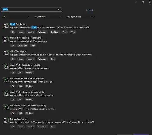Viewport: 152px width, 135px height.
Task: Click iOS tag under Audio Unit Effect Extension
Action: tap(20, 73)
